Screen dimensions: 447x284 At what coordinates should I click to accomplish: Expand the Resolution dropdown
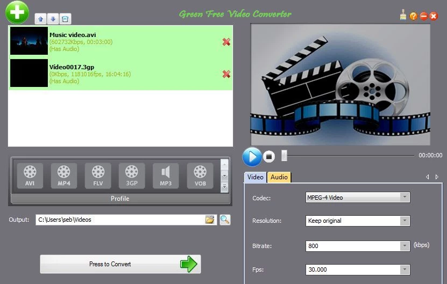[x=405, y=221]
